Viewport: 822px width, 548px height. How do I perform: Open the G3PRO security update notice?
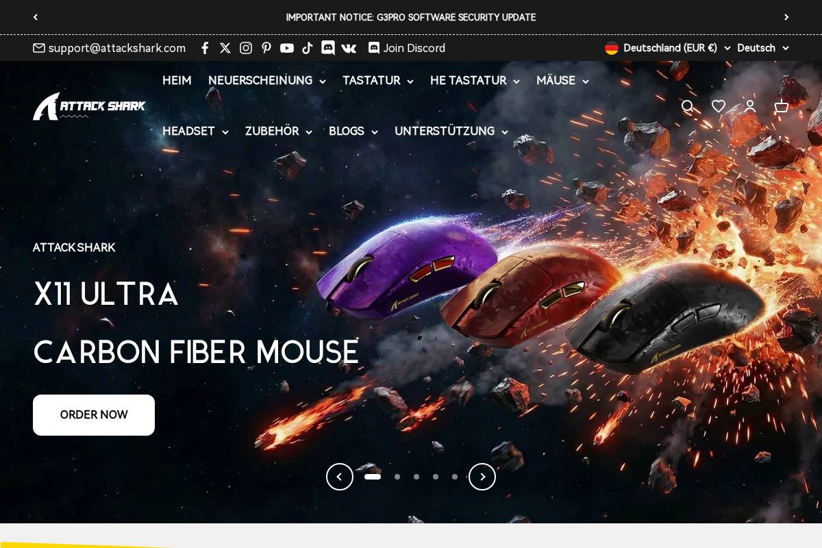(x=411, y=17)
